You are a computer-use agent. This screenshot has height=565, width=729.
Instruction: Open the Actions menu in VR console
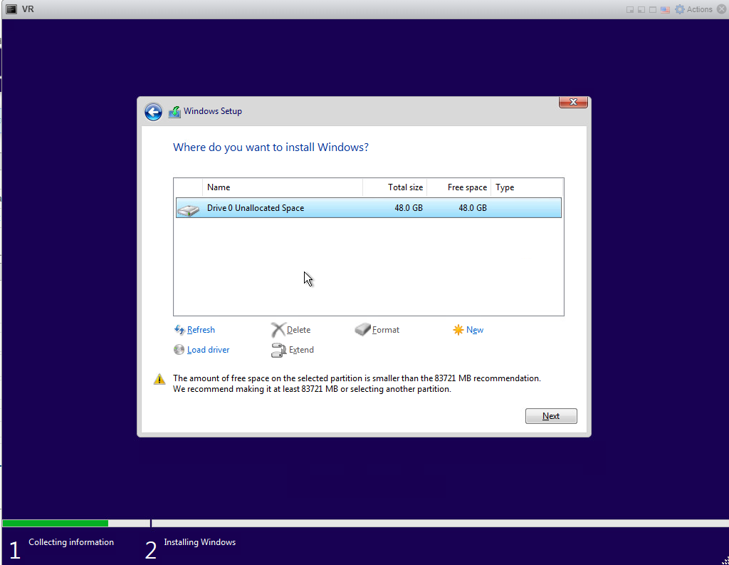coord(699,9)
